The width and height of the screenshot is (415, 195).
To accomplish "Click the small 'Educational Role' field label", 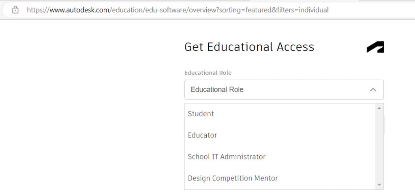I will point(208,73).
